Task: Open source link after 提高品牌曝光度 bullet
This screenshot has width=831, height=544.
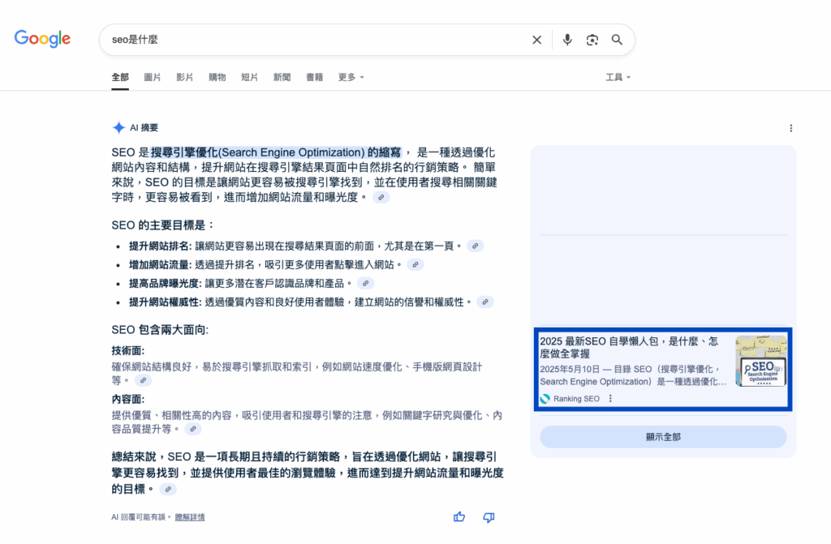Action: pos(366,283)
